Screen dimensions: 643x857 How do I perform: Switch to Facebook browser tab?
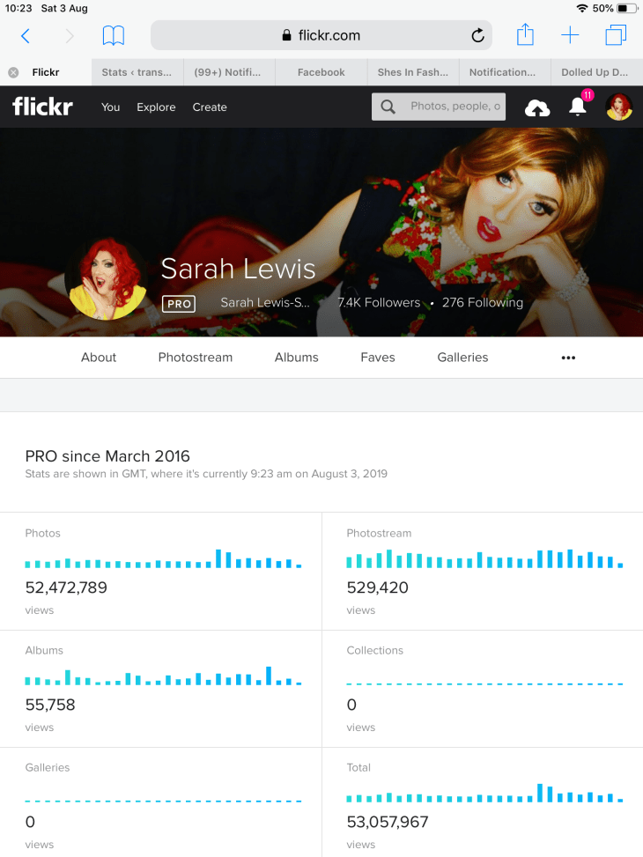tap(321, 72)
